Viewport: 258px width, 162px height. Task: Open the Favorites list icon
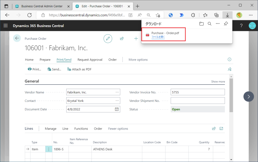pyautogui.click(x=205, y=15)
